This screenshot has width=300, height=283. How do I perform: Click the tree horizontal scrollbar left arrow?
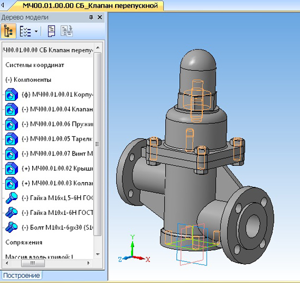[7, 263]
